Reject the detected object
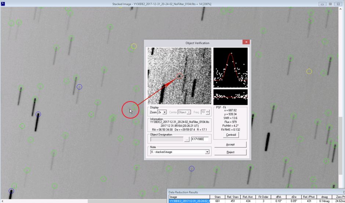 coord(230,152)
